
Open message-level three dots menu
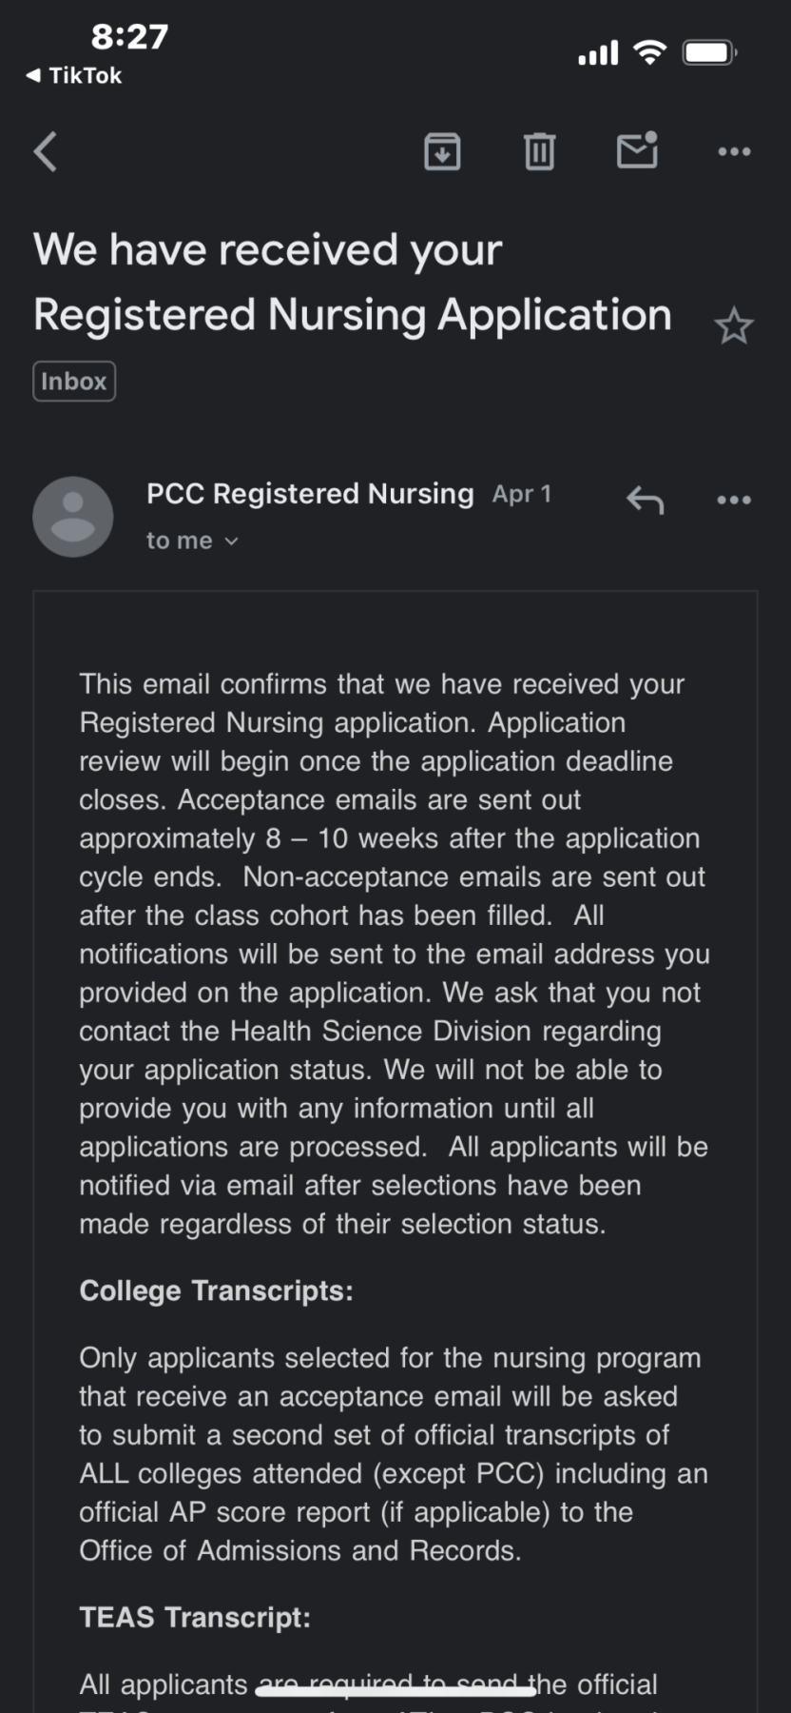(x=734, y=500)
